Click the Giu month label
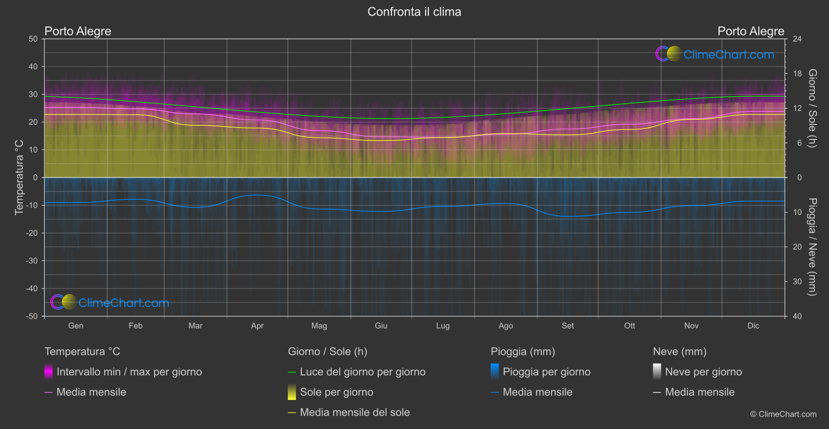 (381, 326)
